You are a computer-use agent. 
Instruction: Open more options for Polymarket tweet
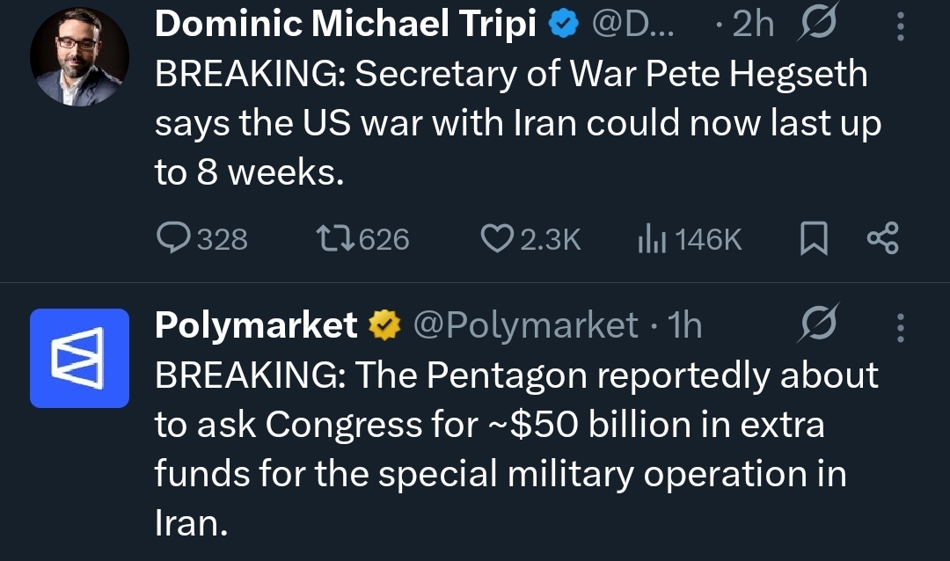click(900, 326)
